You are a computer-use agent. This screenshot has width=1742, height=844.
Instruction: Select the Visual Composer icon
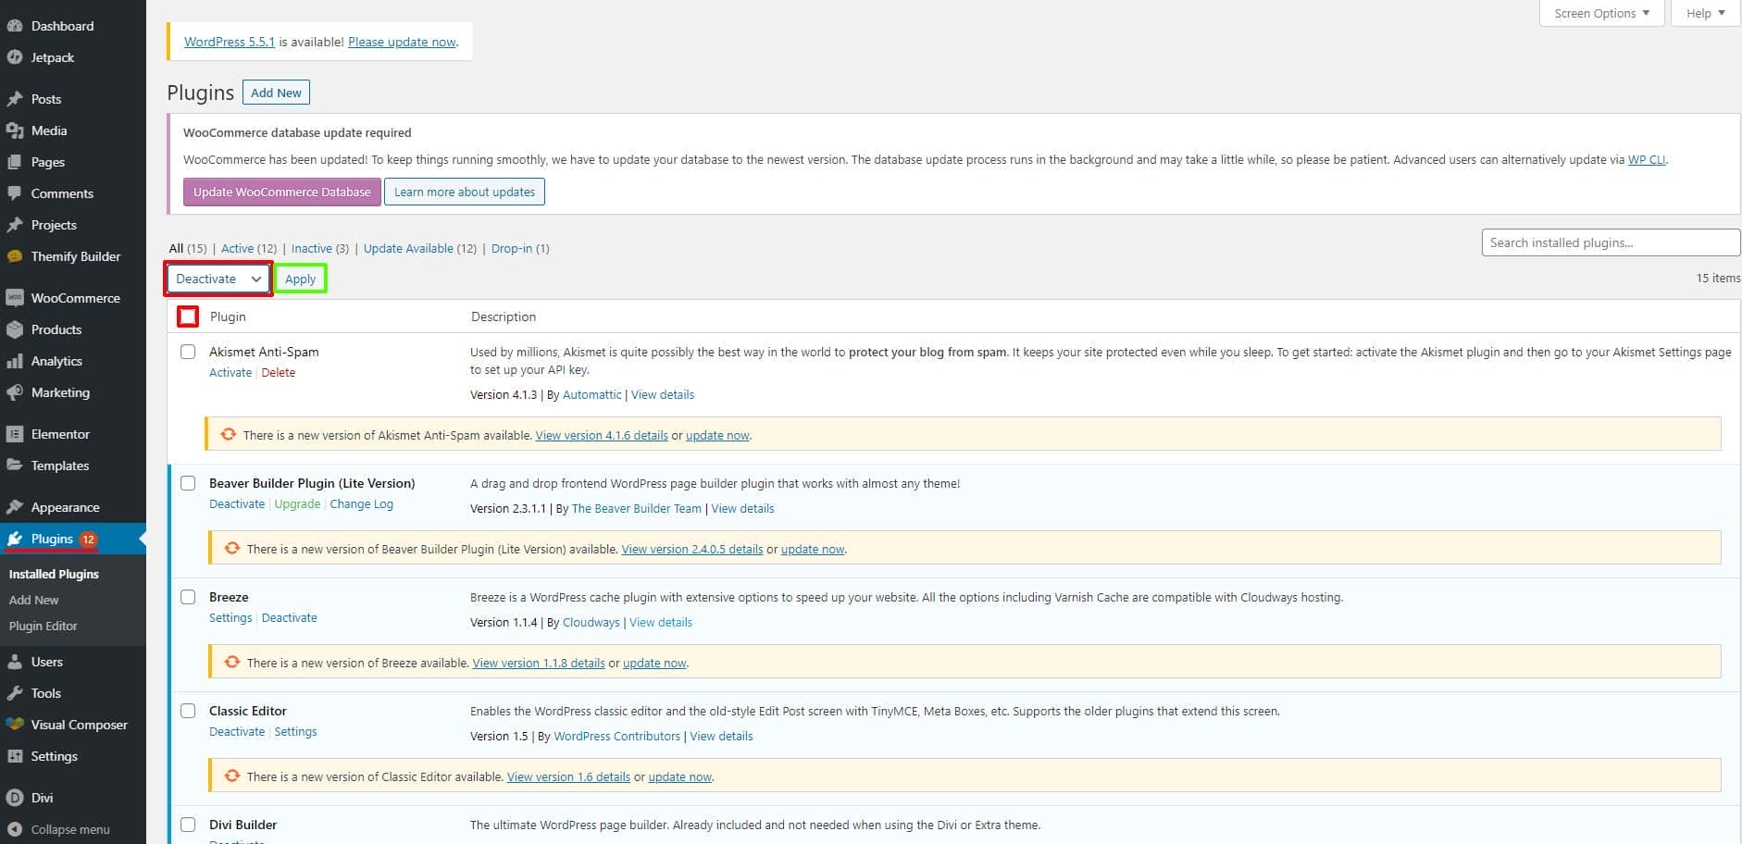(16, 725)
